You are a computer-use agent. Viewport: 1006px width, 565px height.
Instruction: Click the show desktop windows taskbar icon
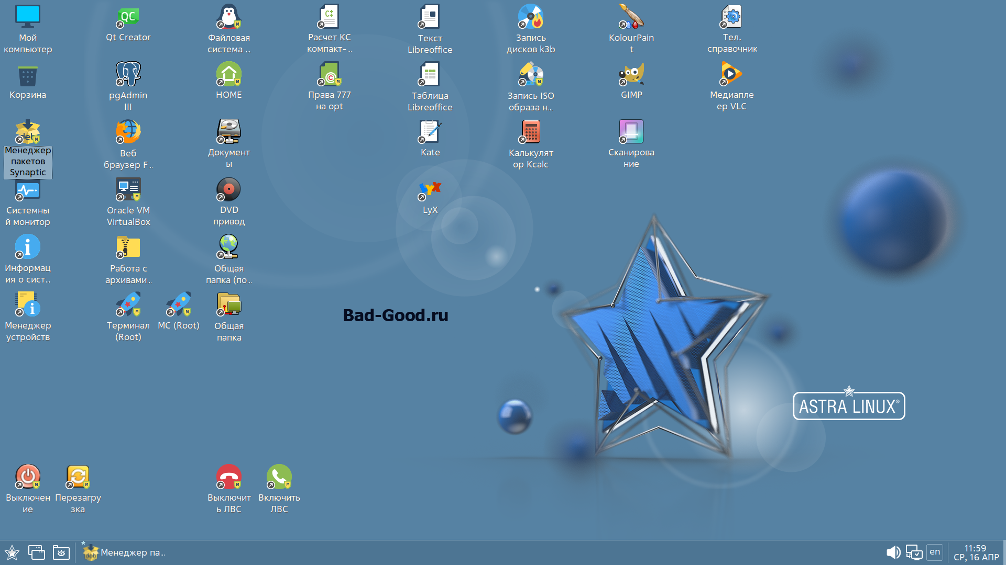click(x=37, y=552)
